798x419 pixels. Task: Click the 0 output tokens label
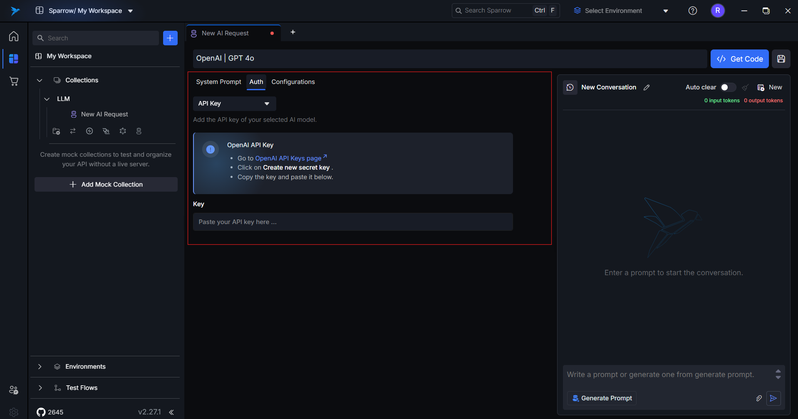(x=763, y=101)
